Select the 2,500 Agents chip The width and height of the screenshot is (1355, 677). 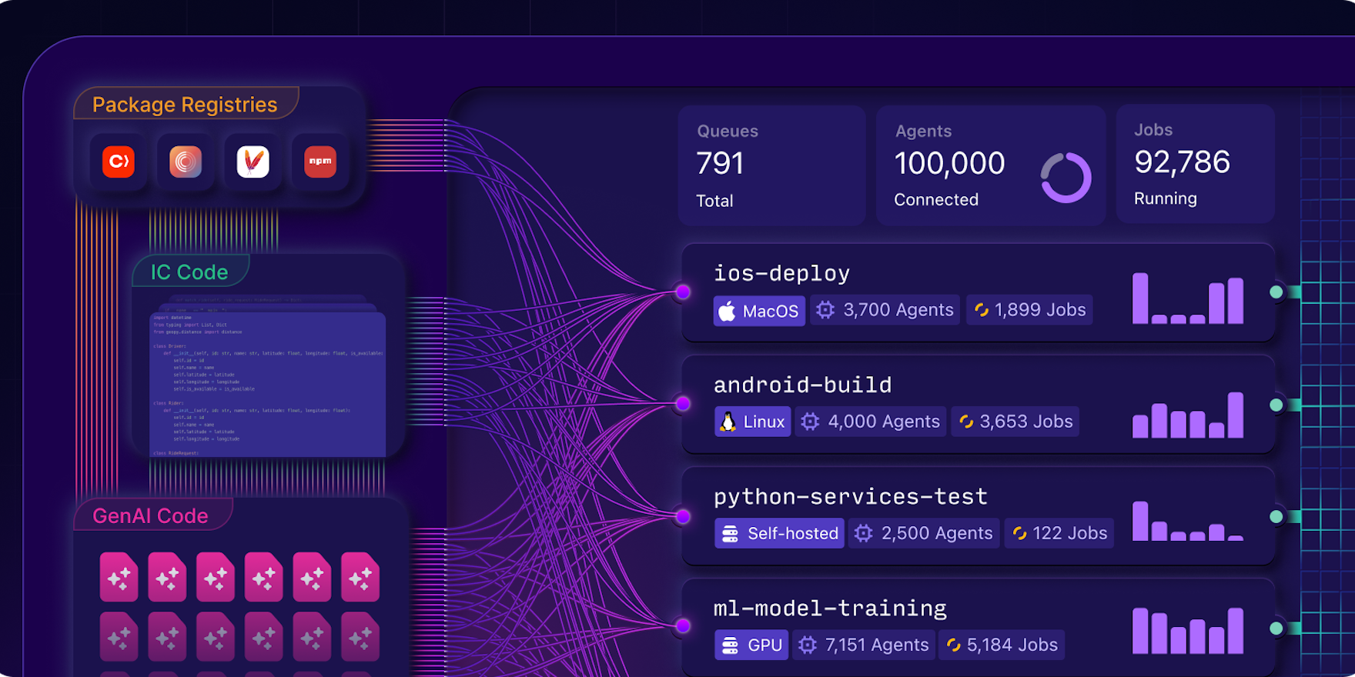point(924,533)
